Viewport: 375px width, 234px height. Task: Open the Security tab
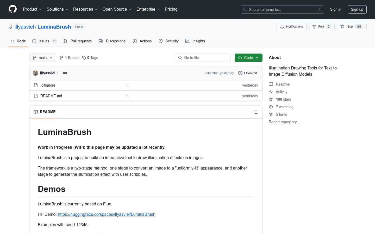click(x=169, y=41)
